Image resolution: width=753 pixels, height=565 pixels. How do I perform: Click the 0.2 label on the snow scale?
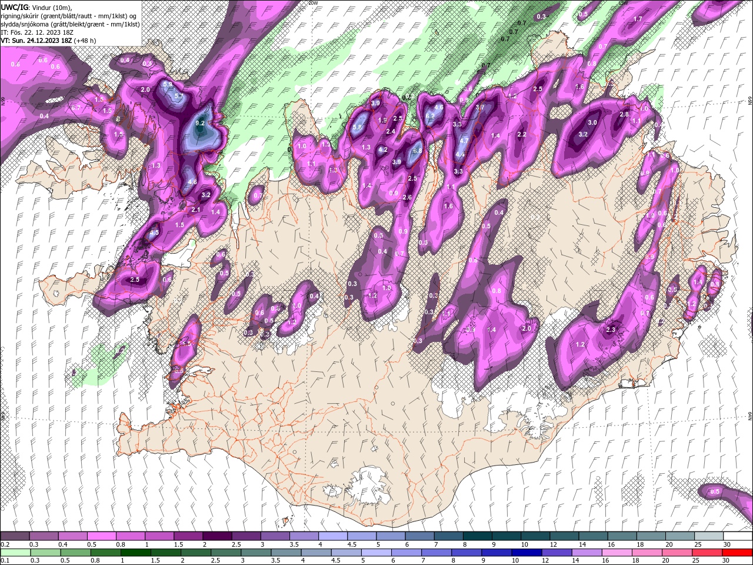tap(4, 544)
